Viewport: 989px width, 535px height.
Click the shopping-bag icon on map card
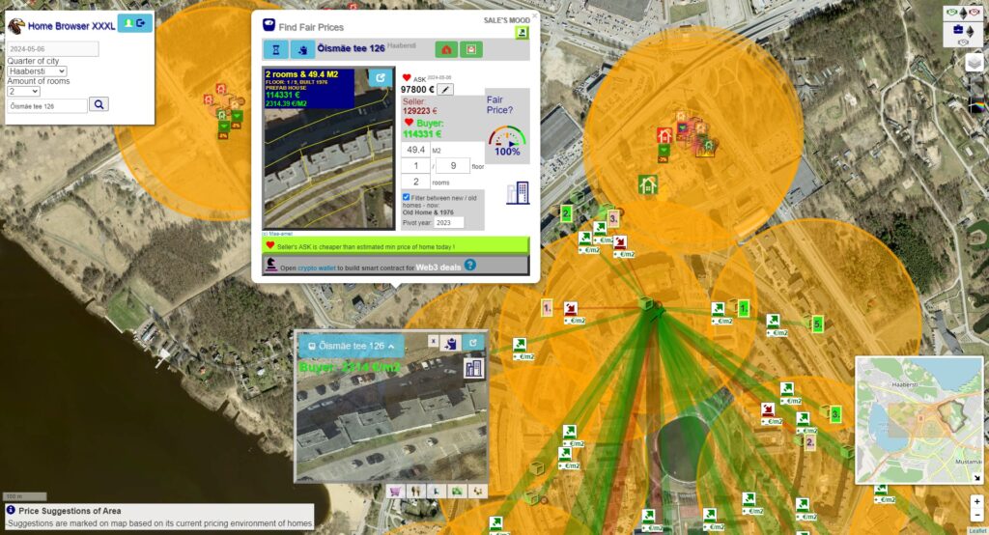[x=450, y=343]
